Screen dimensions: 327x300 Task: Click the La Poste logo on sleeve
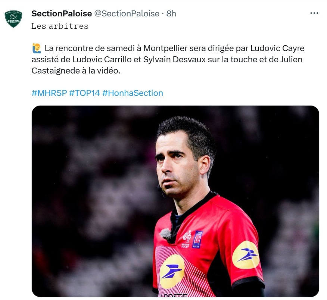[246, 255]
